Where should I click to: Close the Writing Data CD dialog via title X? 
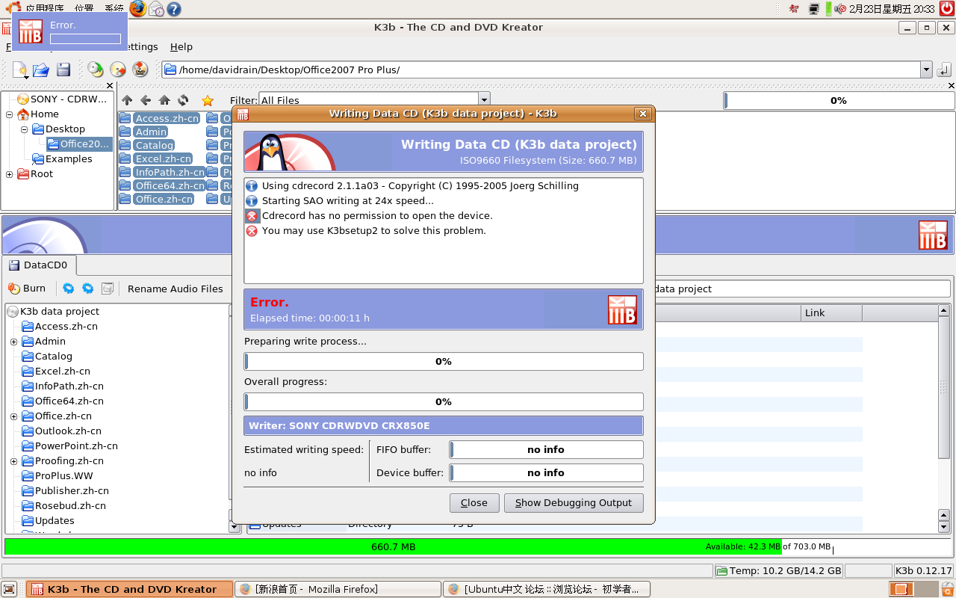pos(642,114)
